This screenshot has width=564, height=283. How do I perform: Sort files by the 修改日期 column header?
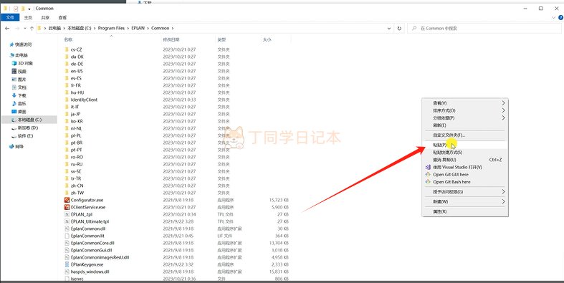[x=171, y=39]
